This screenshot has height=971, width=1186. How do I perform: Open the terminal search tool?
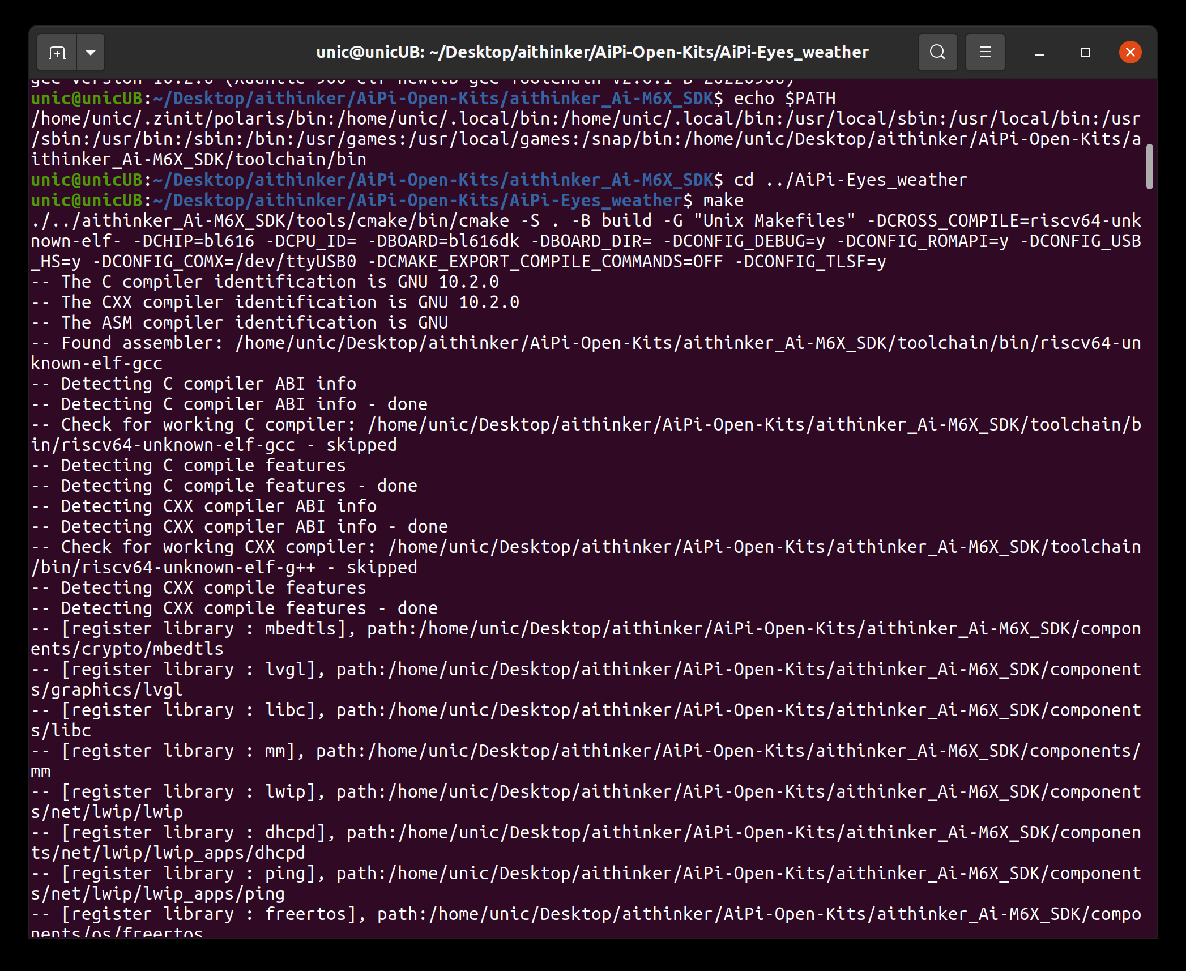pyautogui.click(x=937, y=52)
